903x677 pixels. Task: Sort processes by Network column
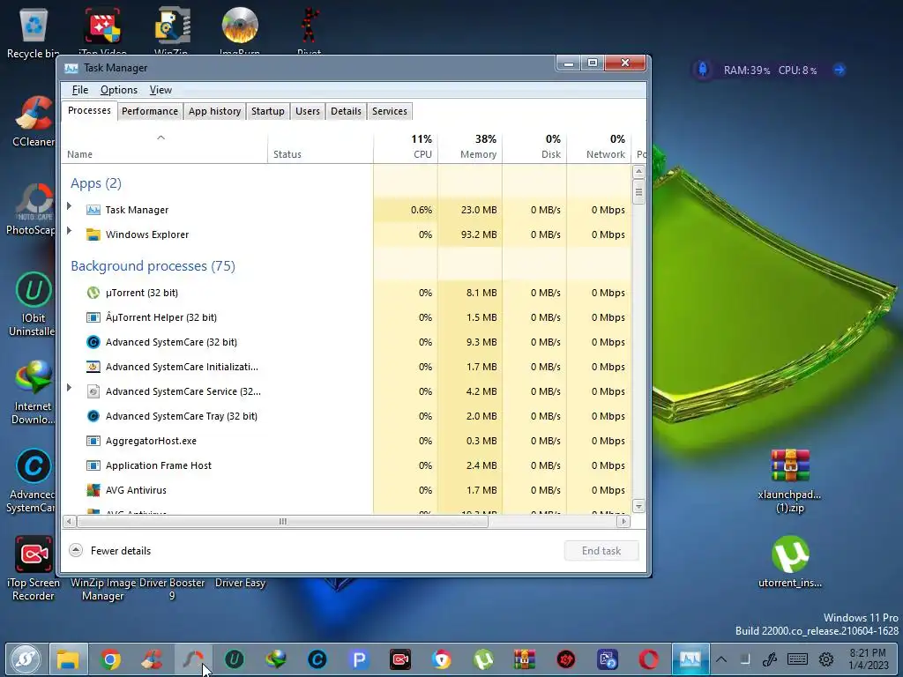tap(599, 147)
